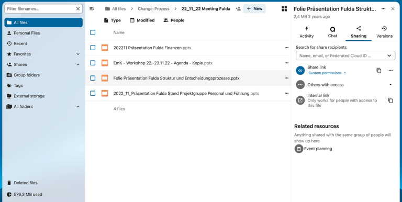Collapse the navigation sidebar toggle icon
This screenshot has height=202, width=402.
(x=92, y=9)
